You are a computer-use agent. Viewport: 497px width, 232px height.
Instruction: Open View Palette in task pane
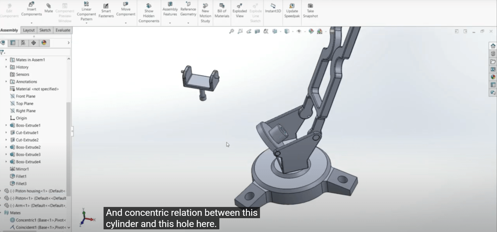coord(493,69)
